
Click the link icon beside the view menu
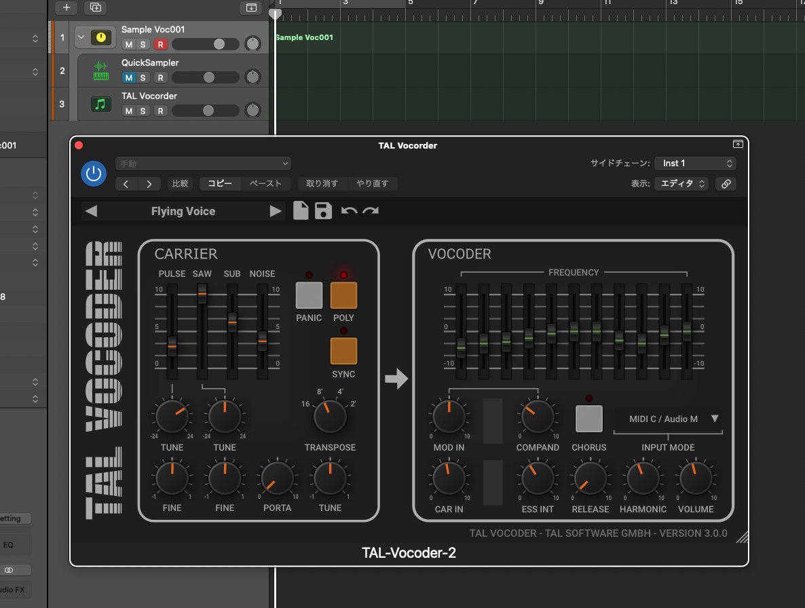(726, 184)
